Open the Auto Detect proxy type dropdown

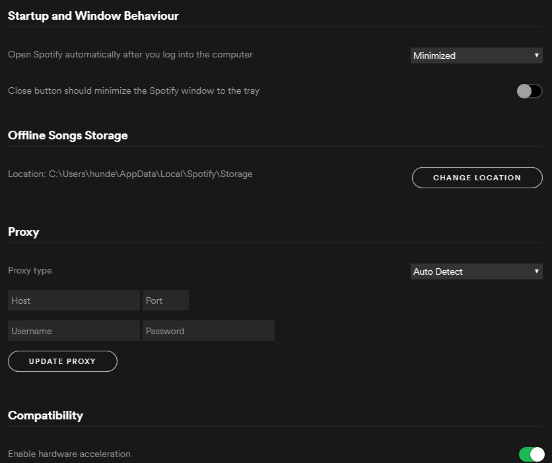point(476,271)
